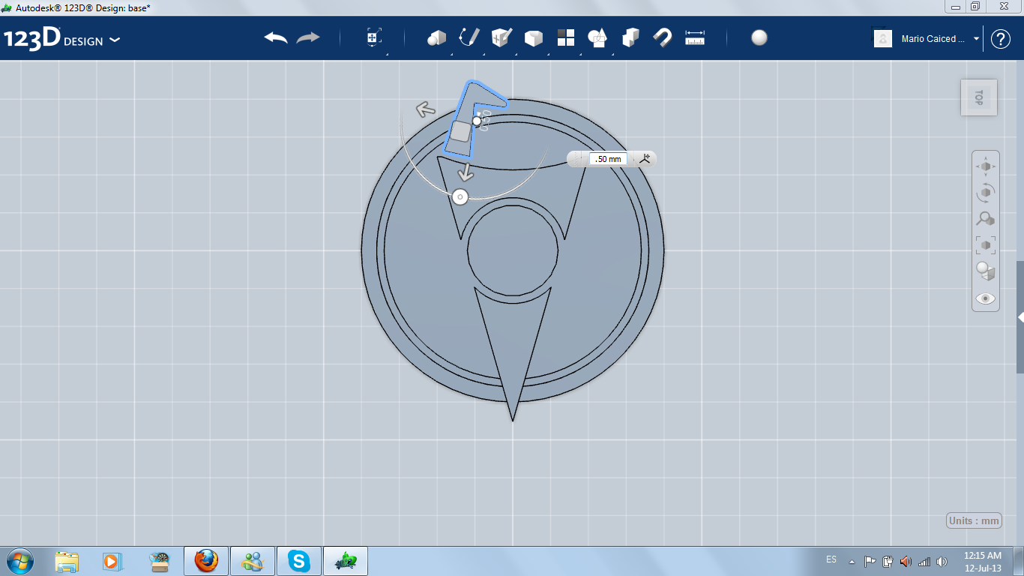Expand the Mario Caiced account dropdown

pyautogui.click(x=976, y=39)
